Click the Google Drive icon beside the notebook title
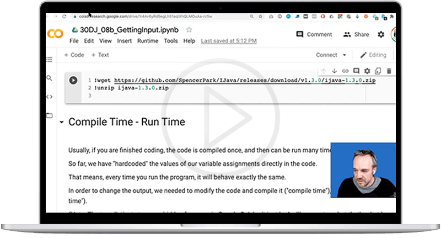Image resolution: width=441 pixels, height=238 pixels. click(x=75, y=30)
